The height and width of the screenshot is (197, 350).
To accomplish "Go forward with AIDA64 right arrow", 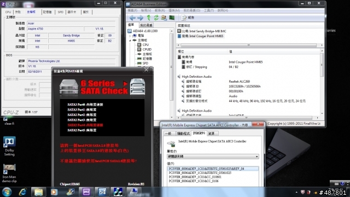I will click(140, 18).
